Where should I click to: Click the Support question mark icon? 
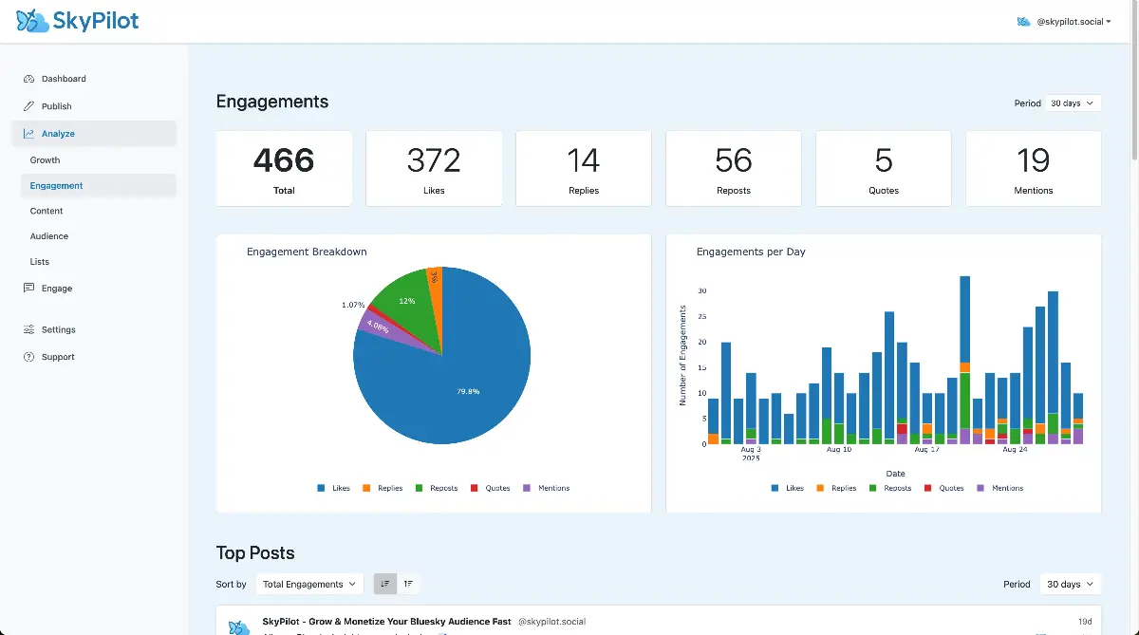coord(30,357)
